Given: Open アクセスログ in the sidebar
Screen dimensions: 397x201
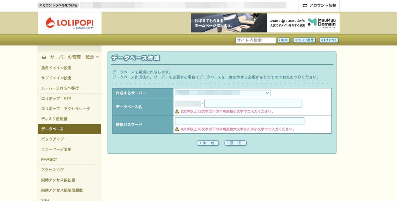Looking at the screenshot, I should pos(52,170).
